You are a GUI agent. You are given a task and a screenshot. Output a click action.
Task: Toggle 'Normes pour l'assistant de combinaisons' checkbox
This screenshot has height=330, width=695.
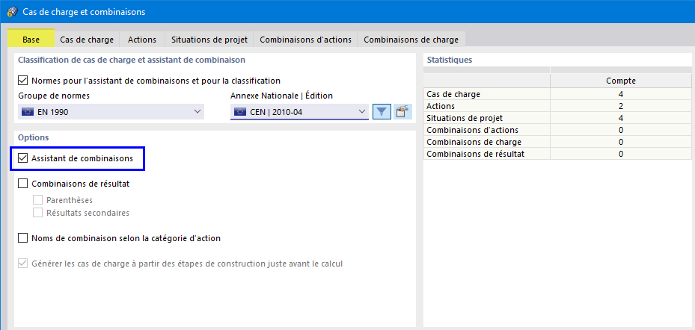22,81
